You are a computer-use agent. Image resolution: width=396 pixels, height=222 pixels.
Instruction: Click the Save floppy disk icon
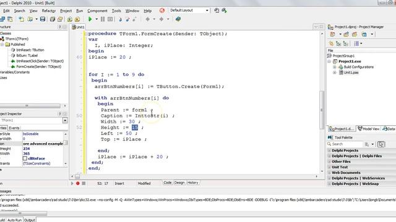43,19
